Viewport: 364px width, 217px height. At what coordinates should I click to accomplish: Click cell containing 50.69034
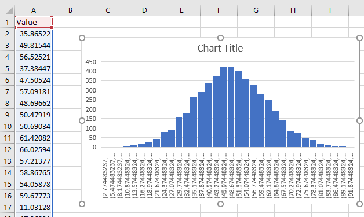(34, 126)
